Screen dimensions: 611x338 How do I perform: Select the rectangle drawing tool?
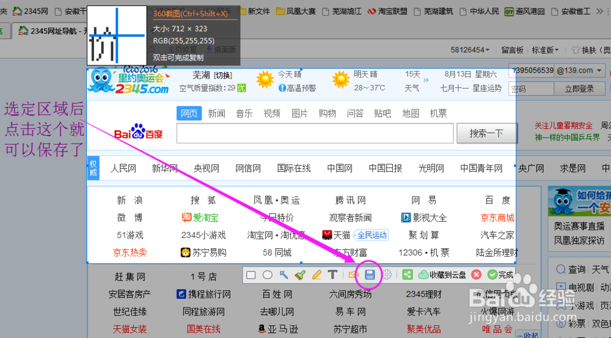coord(251,275)
